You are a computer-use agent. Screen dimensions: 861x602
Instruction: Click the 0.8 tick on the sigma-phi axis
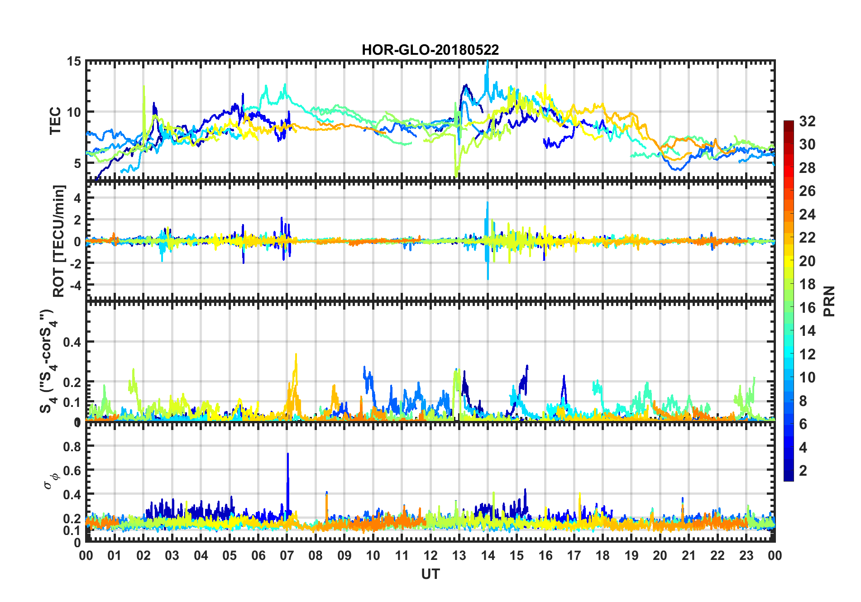(72, 446)
